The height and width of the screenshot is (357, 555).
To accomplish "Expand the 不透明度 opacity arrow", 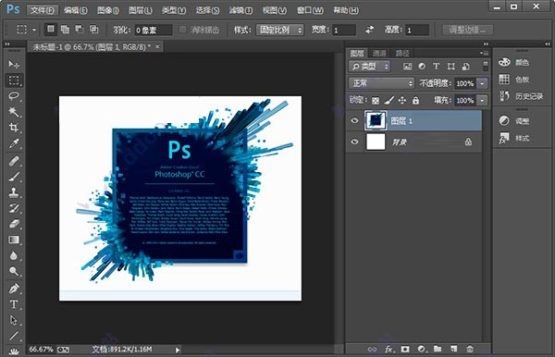I will [482, 83].
